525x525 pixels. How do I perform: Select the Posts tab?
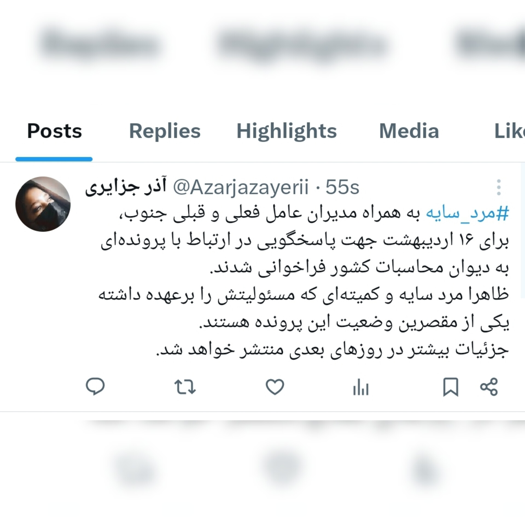point(54,131)
